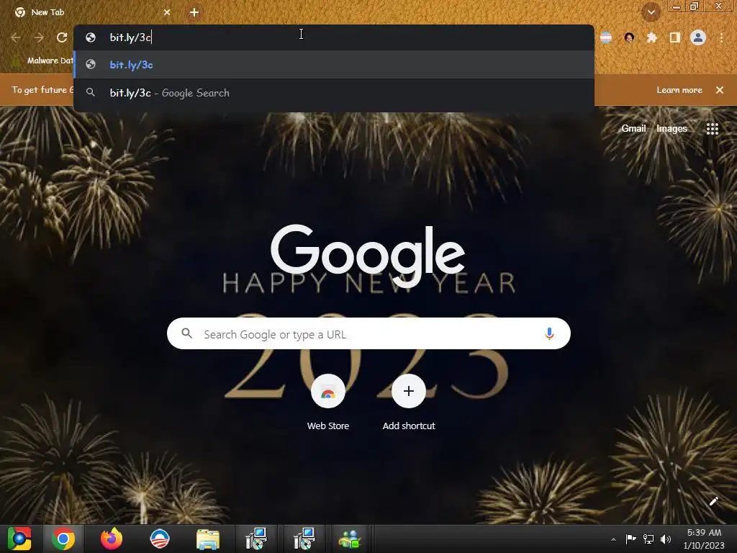Expand the tab search dropdown arrow
This screenshot has height=553, width=737.
point(651,12)
